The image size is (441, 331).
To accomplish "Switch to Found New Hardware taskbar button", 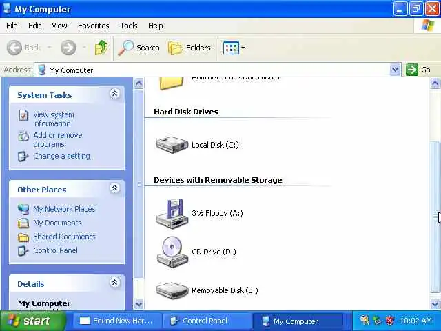I will pyautogui.click(x=117, y=321).
